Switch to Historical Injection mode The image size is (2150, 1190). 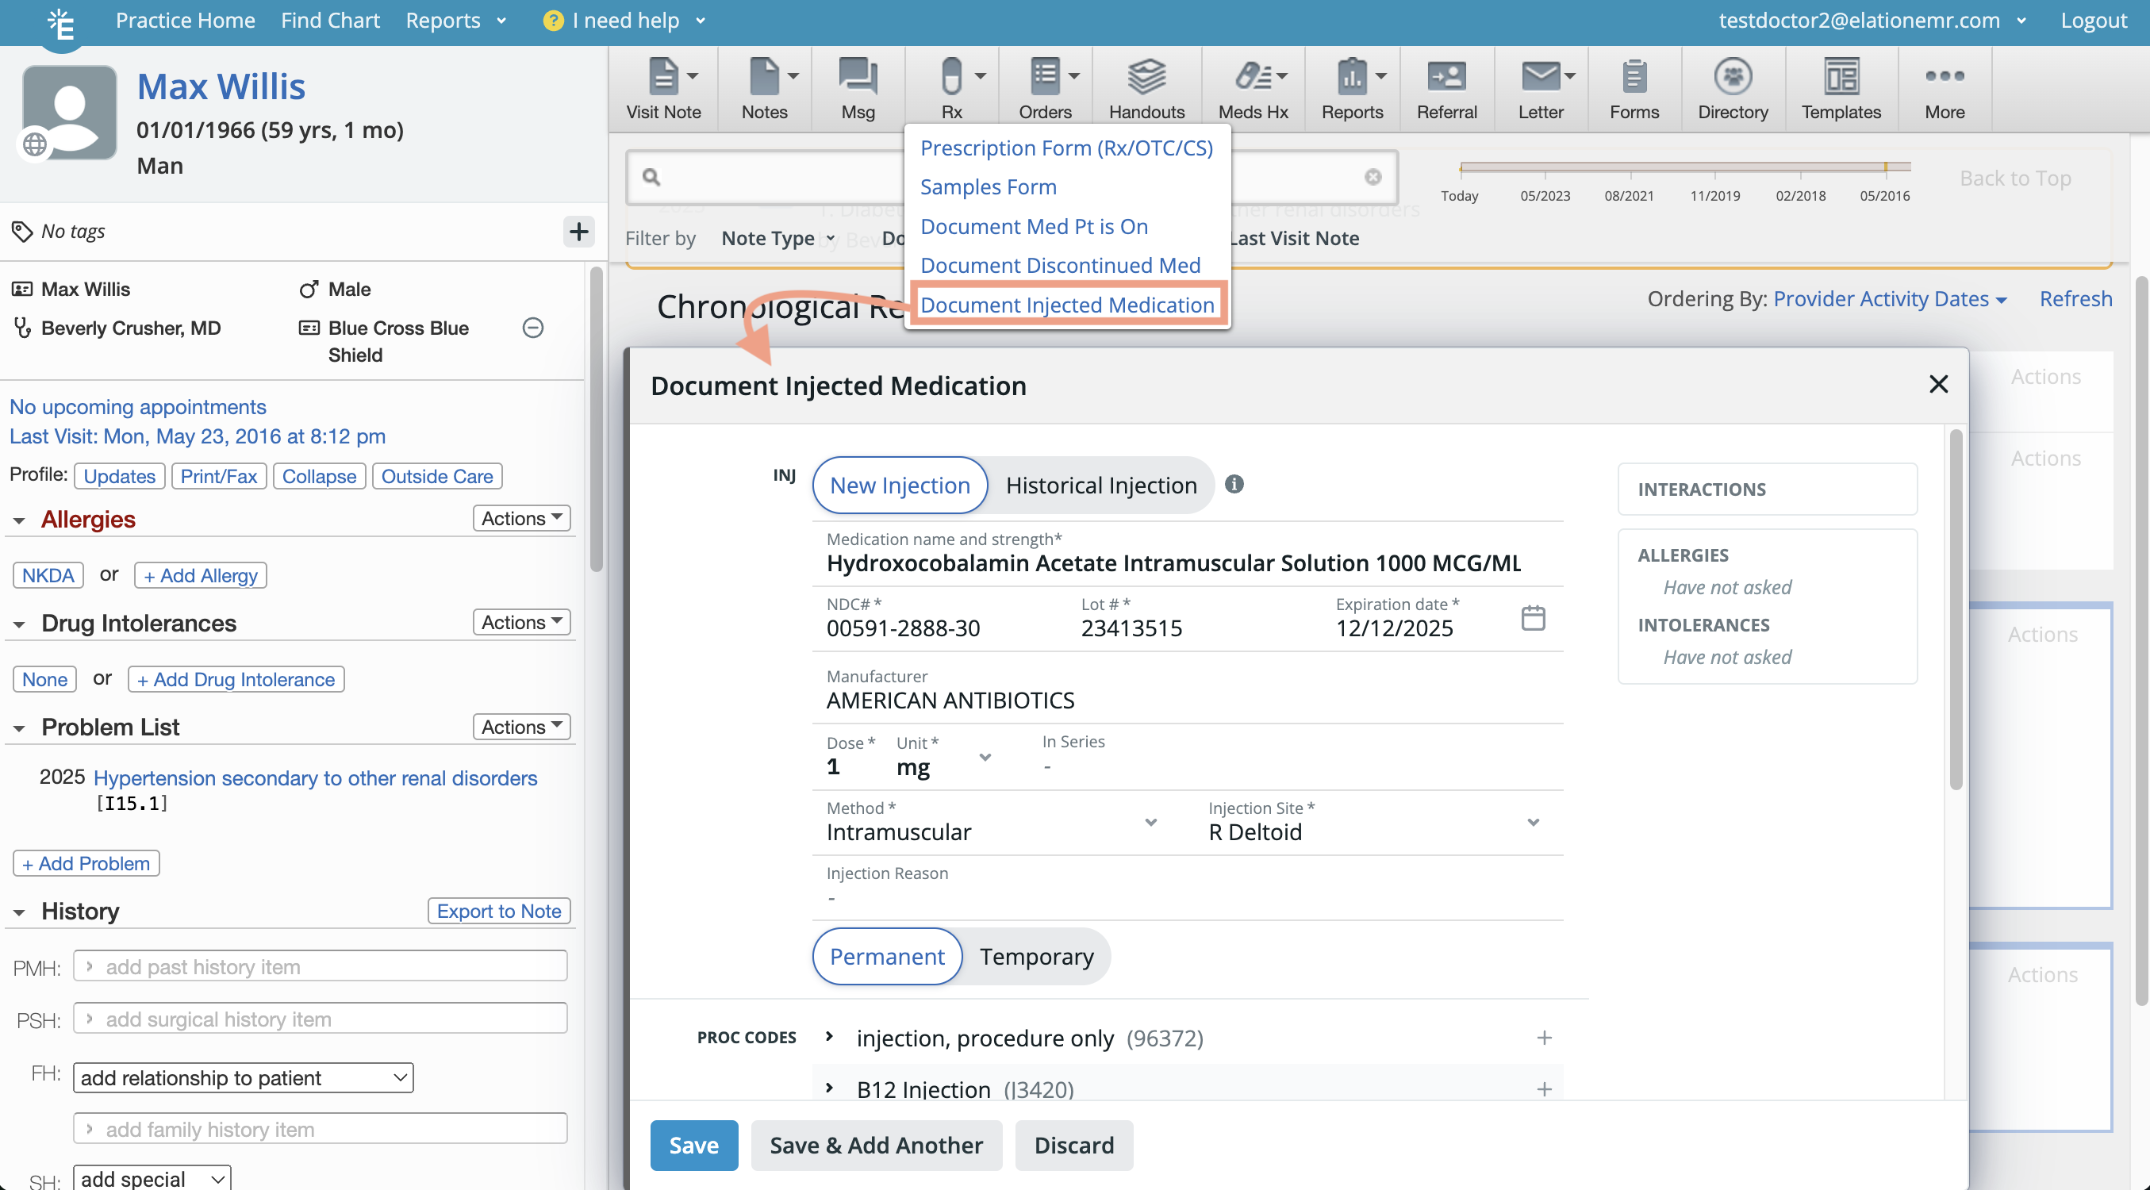click(1101, 485)
